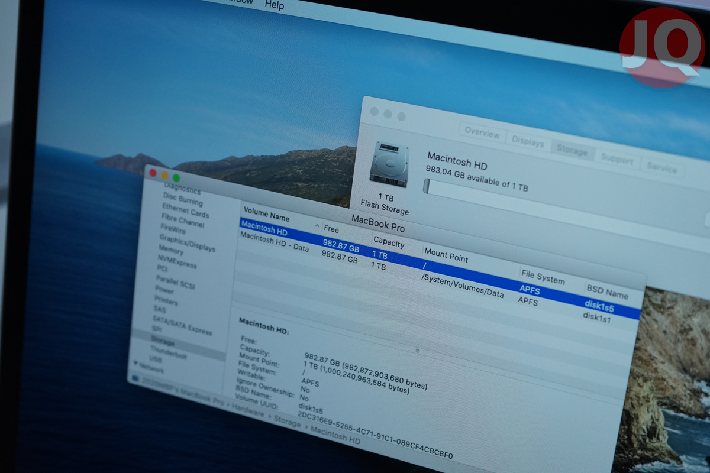The height and width of the screenshot is (473, 710).
Task: Open PCI in the sidebar
Action: click(x=162, y=268)
